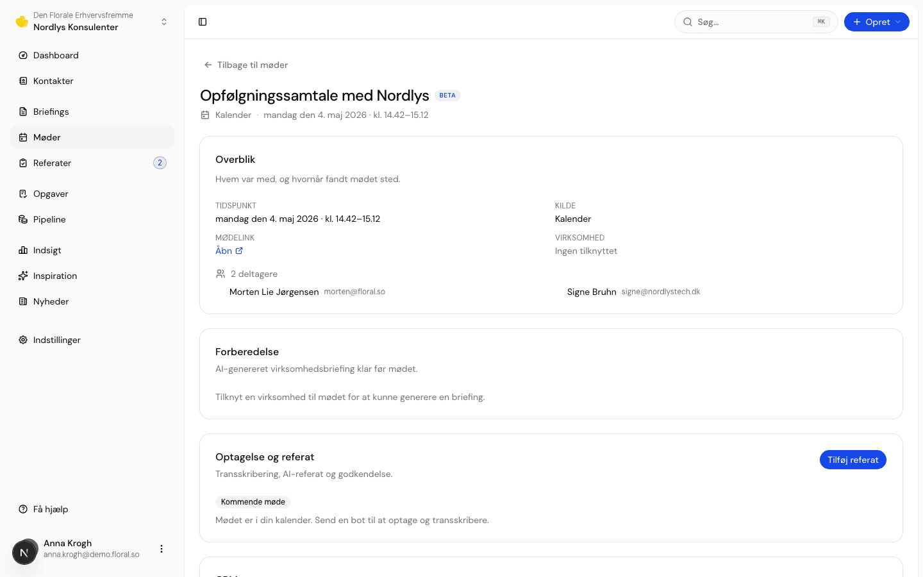
Task: Open Kontakter page
Action: 92,81
